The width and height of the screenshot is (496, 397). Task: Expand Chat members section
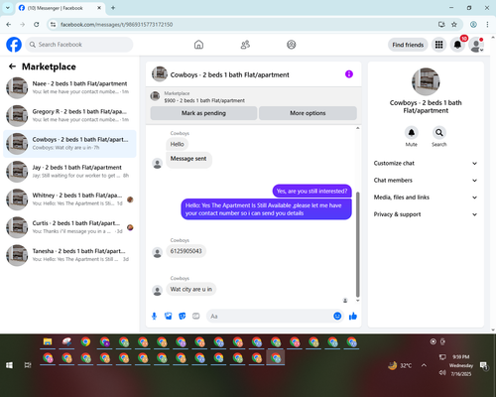(x=426, y=181)
